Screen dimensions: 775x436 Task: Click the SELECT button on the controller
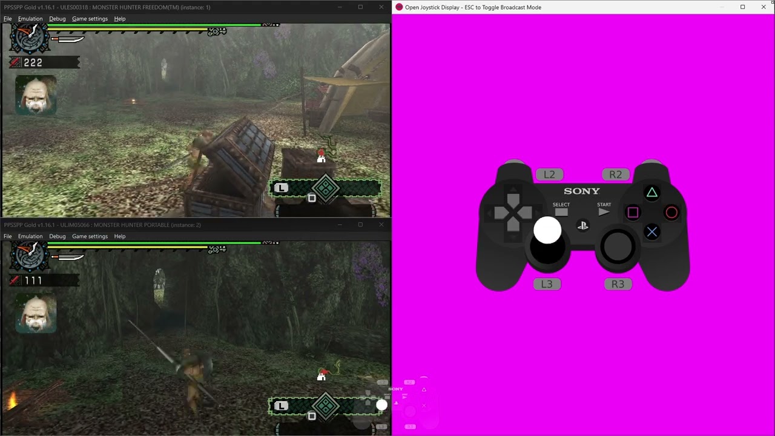(561, 212)
